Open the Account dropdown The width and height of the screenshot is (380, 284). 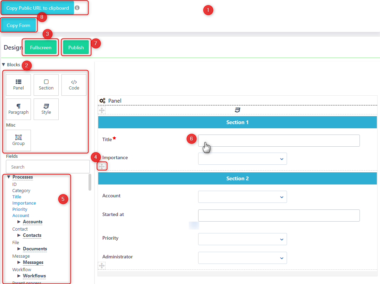[243, 197]
